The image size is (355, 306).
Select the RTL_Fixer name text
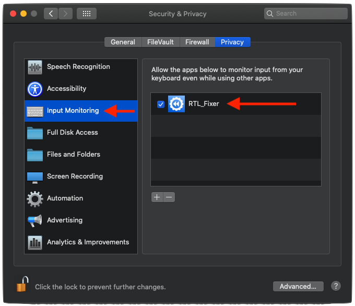click(204, 104)
